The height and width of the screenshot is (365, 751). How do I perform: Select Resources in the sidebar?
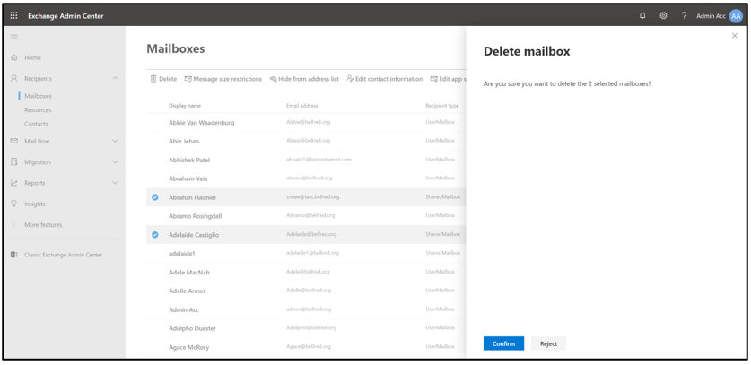38,109
